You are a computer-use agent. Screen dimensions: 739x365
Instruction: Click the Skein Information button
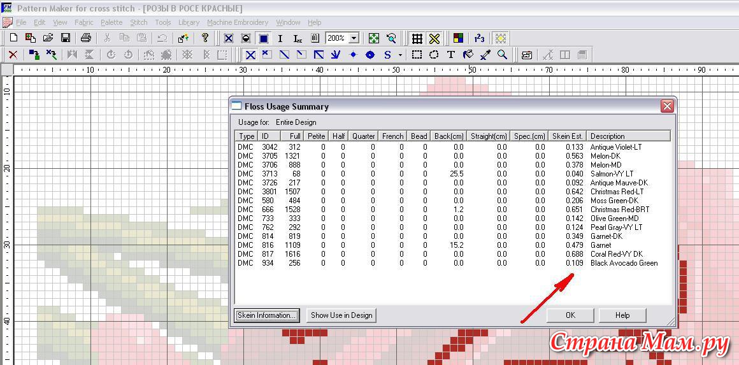point(266,315)
